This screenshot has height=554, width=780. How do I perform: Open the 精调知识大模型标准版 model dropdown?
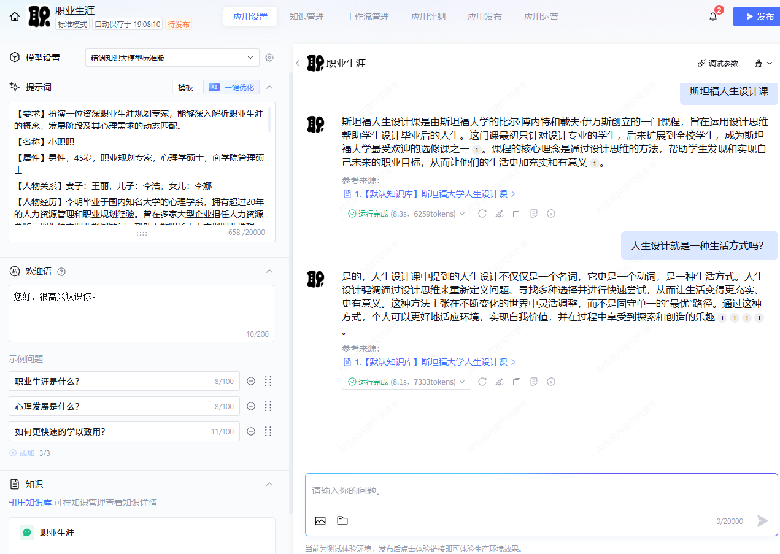(172, 58)
